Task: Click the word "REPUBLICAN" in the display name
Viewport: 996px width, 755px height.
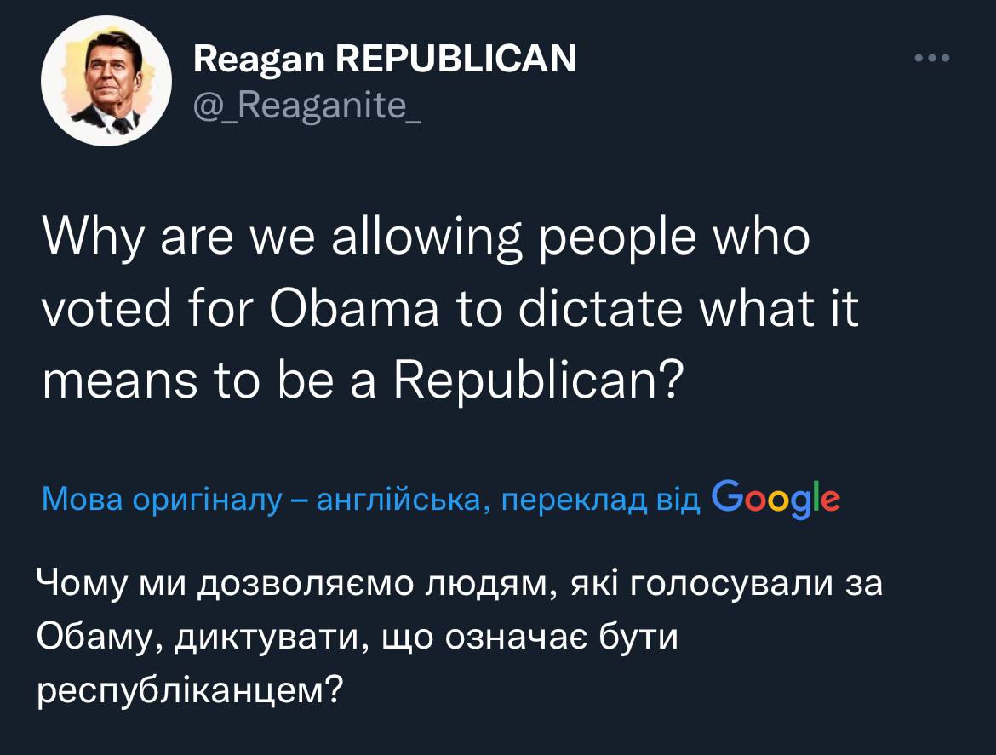Action: click(x=457, y=60)
